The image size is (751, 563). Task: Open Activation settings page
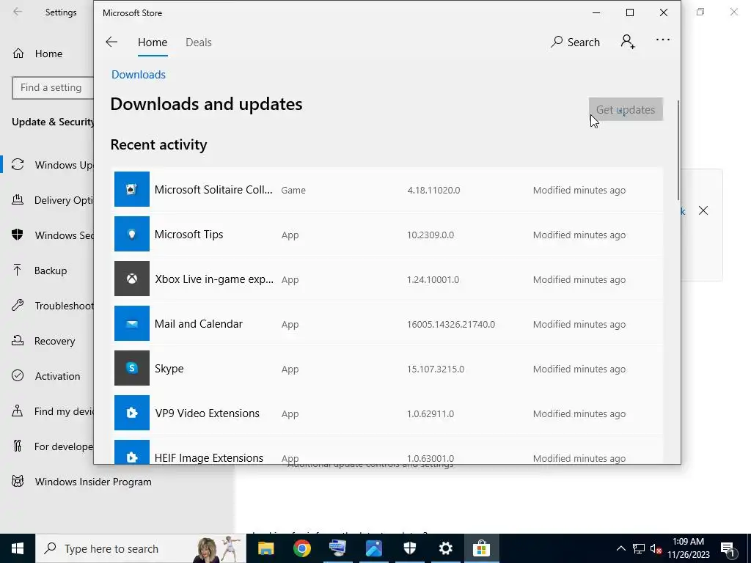point(46,376)
